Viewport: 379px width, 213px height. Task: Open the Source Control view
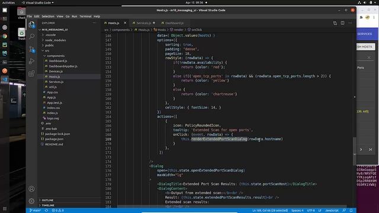(x=31, y=49)
